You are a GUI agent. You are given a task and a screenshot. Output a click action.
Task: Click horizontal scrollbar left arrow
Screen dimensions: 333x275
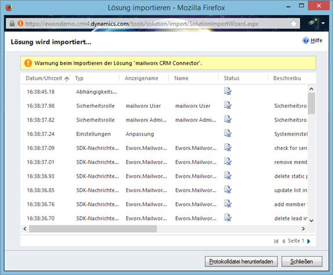[x=25, y=229]
